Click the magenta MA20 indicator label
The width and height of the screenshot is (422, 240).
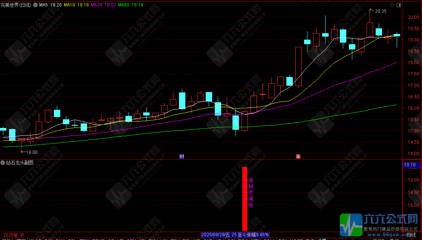[x=103, y=5]
